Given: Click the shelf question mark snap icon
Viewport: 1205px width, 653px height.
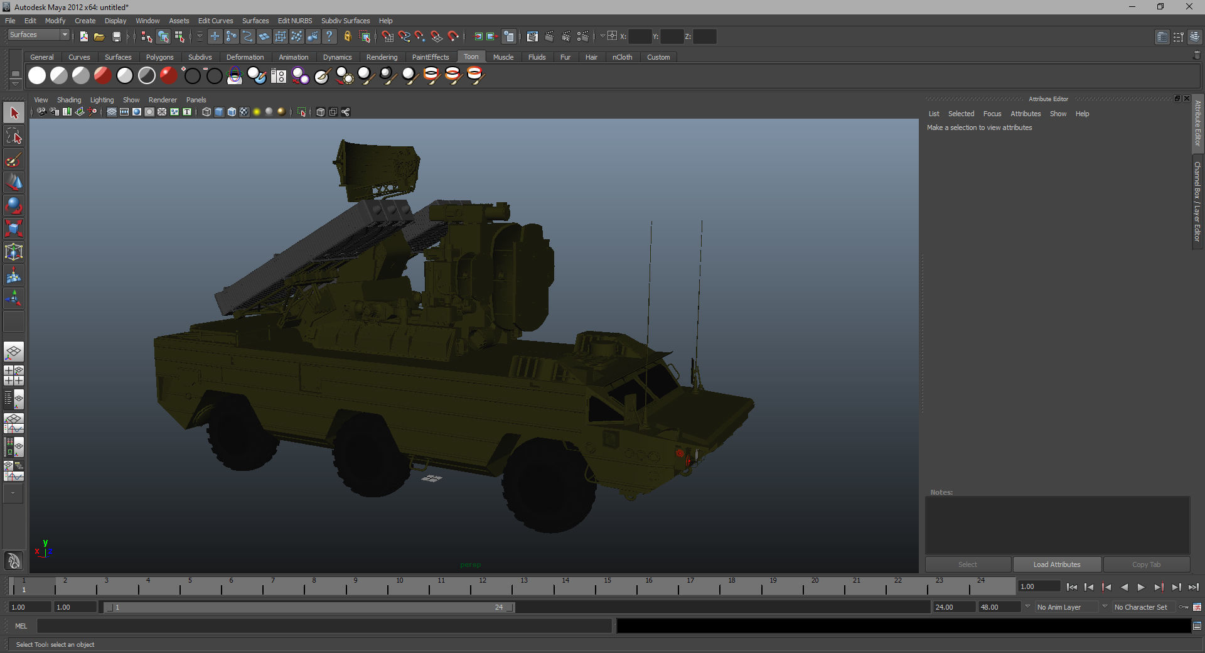Looking at the screenshot, I should (x=329, y=37).
